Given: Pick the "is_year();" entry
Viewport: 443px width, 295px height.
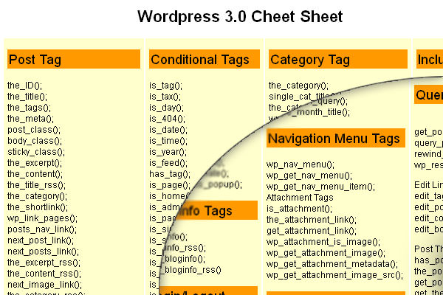Looking at the screenshot, I should tap(168, 152).
